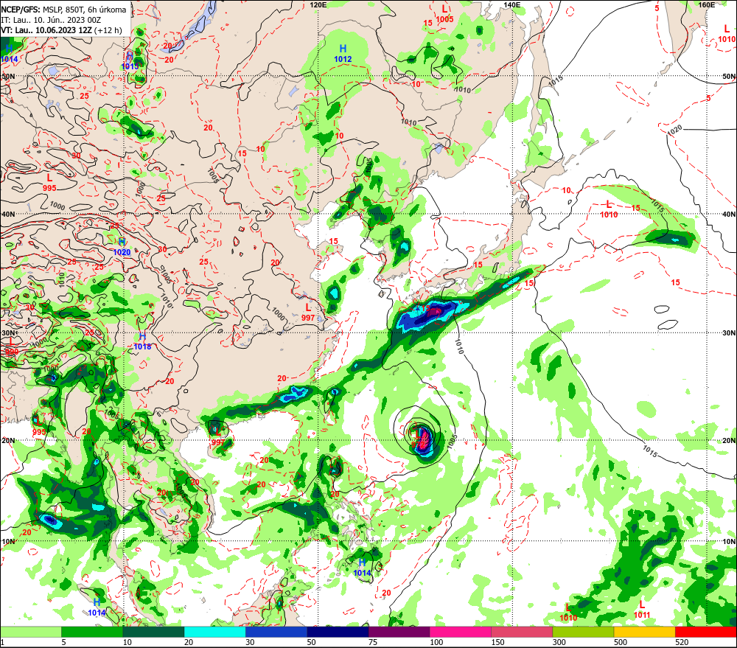The image size is (737, 648).
Task: Click the '160E' longitude label
Action: pos(707,4)
